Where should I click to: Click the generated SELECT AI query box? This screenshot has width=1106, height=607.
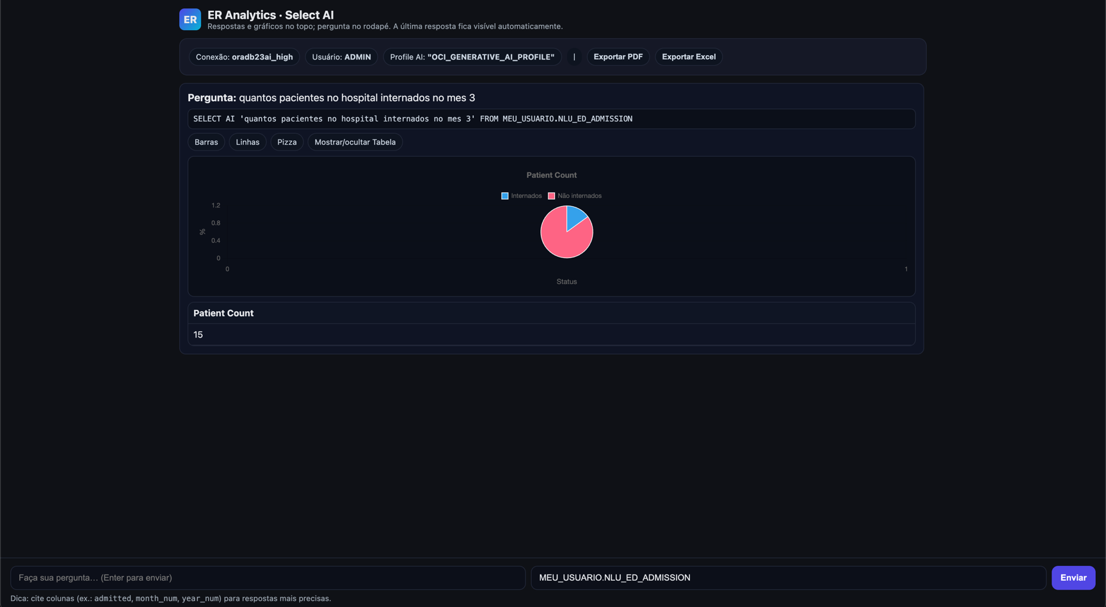551,119
